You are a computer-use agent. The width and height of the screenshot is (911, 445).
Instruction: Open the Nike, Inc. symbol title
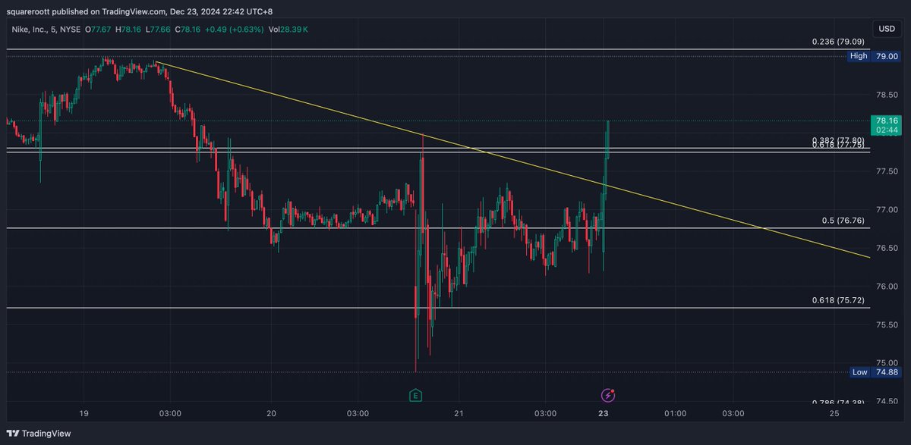pos(33,27)
